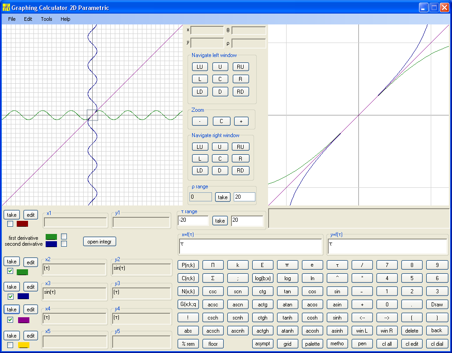
Task: Click the caret exponent key
Action: [337, 278]
